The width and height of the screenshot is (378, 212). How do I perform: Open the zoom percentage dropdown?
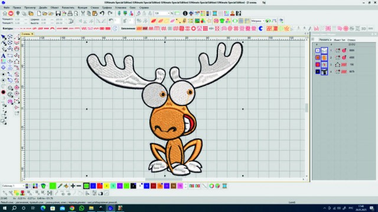point(168,14)
